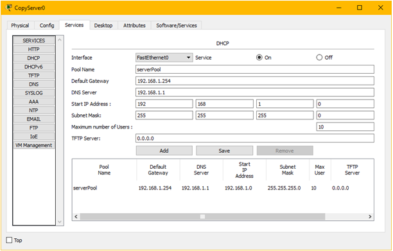Click the DNS Server column header
The image size is (393, 251).
pyautogui.click(x=201, y=170)
